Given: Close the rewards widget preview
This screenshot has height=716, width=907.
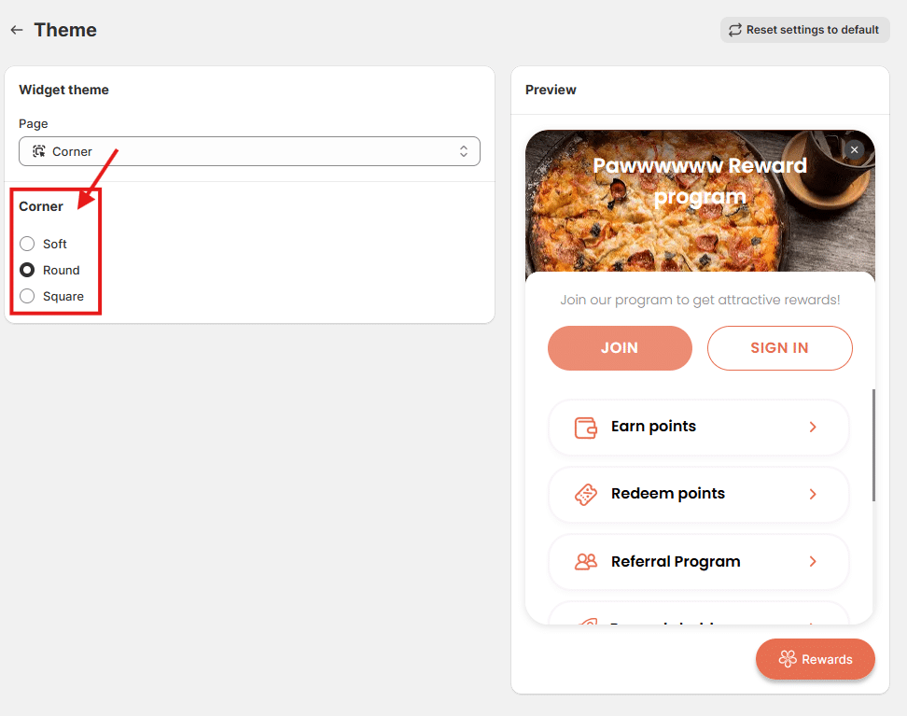Looking at the screenshot, I should 854,149.
